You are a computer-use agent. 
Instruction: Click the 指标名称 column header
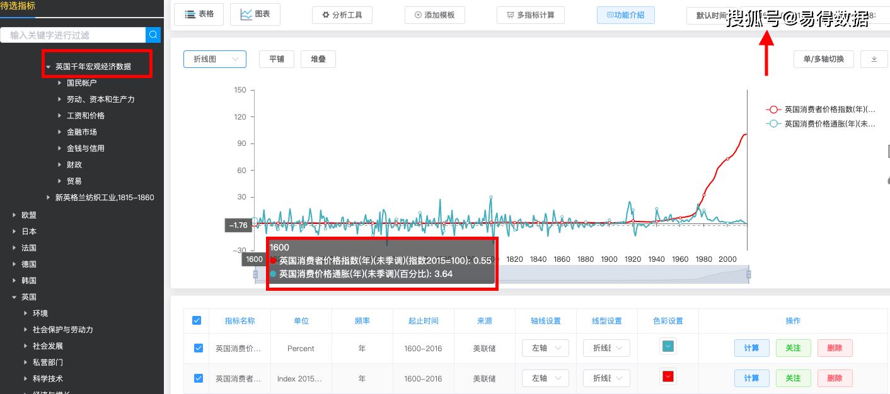click(240, 320)
